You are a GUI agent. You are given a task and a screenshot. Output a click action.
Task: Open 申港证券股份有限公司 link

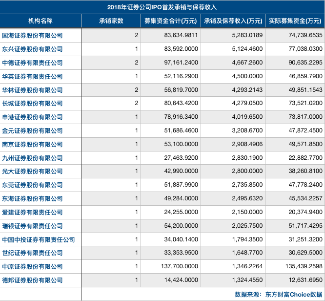32,117
